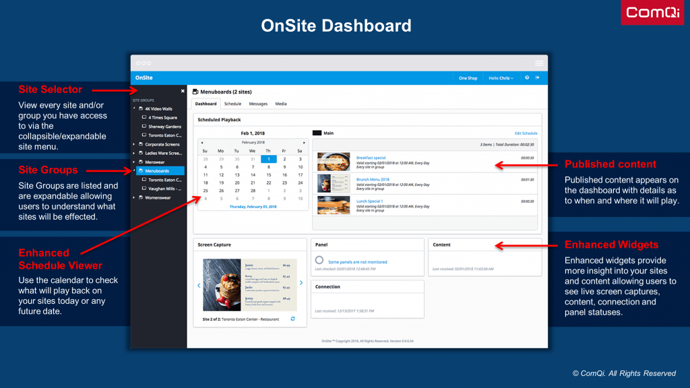Switch to the Schedule tab
The image size is (690, 388).
pyautogui.click(x=232, y=104)
